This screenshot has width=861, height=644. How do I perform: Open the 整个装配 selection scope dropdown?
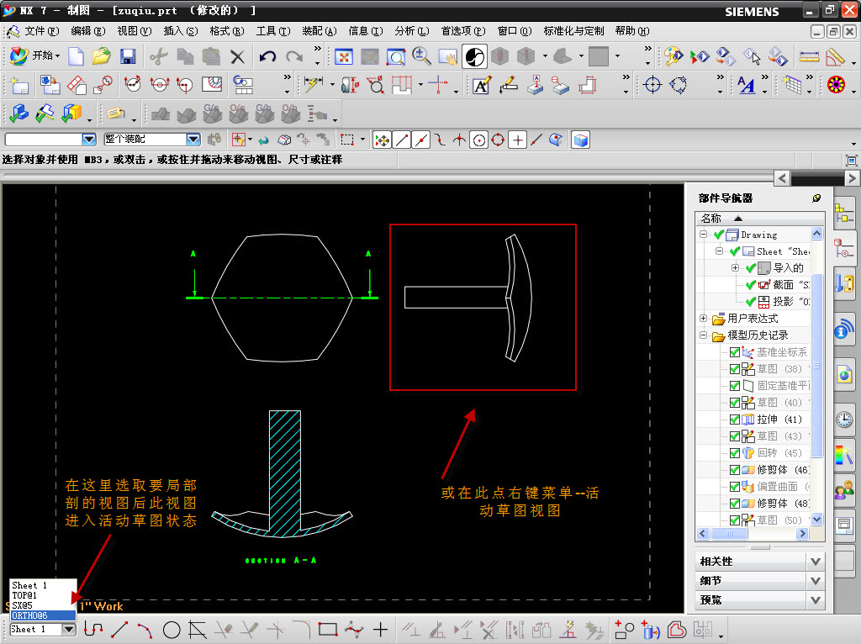pyautogui.click(x=193, y=140)
